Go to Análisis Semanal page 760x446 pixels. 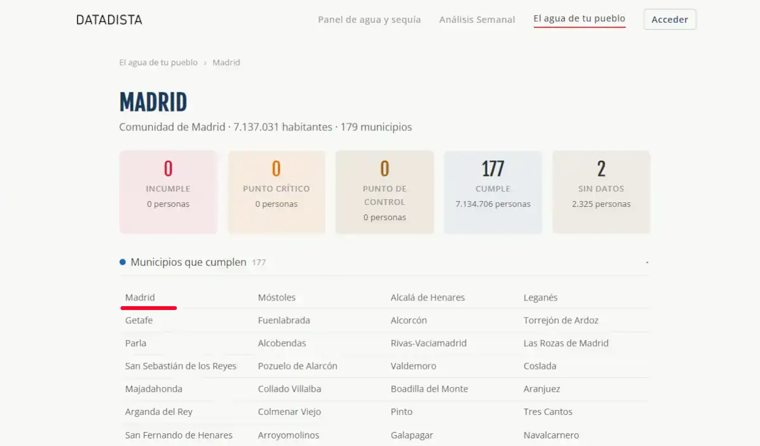(x=477, y=20)
